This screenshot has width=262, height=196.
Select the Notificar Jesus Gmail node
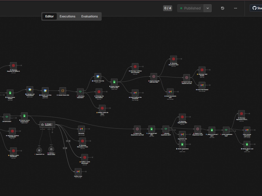tap(78, 172)
